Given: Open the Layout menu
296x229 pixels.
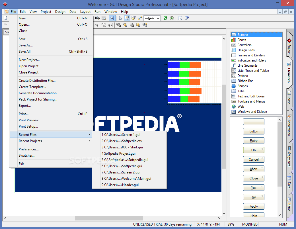Looking at the screenshot, I should pos(85,12).
